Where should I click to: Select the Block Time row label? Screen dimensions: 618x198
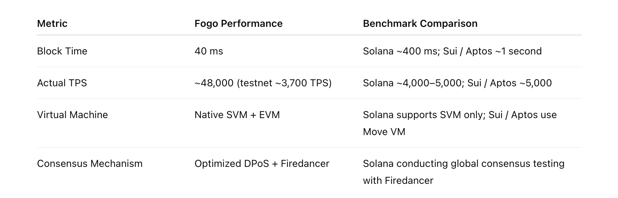coord(62,51)
